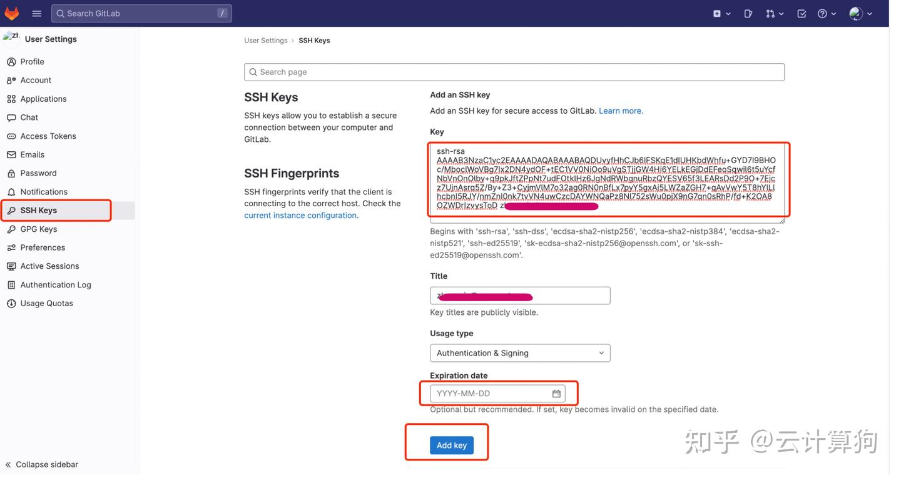Expand the Help menu chevron

[x=833, y=14]
